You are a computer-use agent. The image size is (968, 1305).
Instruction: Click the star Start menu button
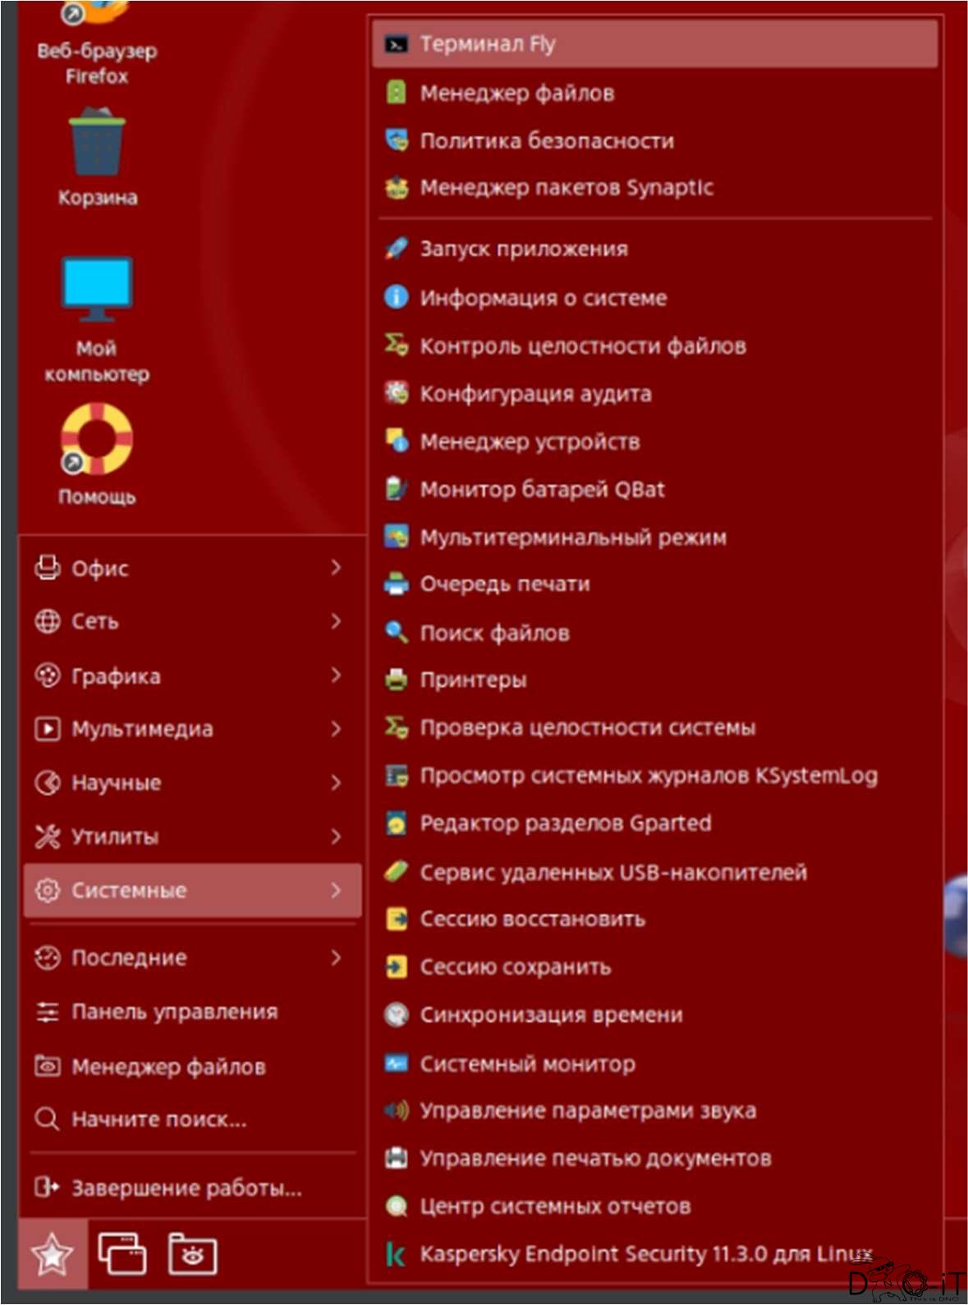(52, 1253)
